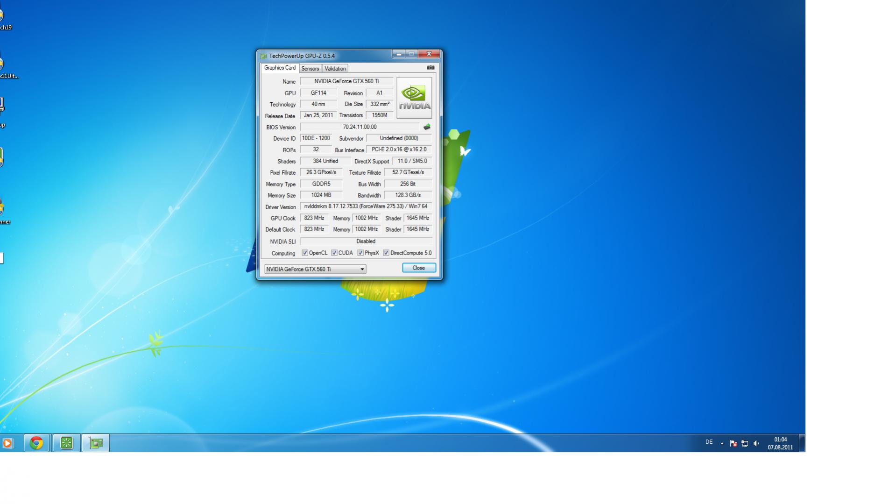
Task: Open the clock showing 01:04
Action: pyautogui.click(x=780, y=443)
